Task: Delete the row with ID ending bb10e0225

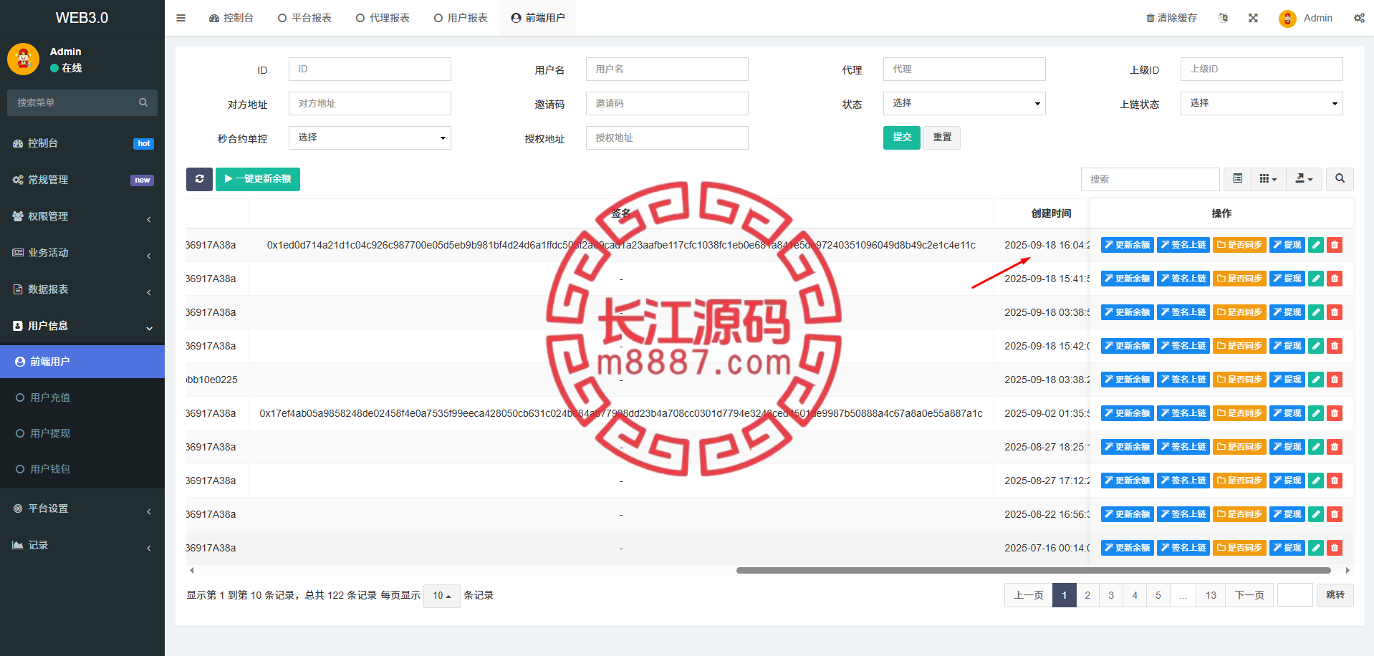Action: (x=1334, y=380)
